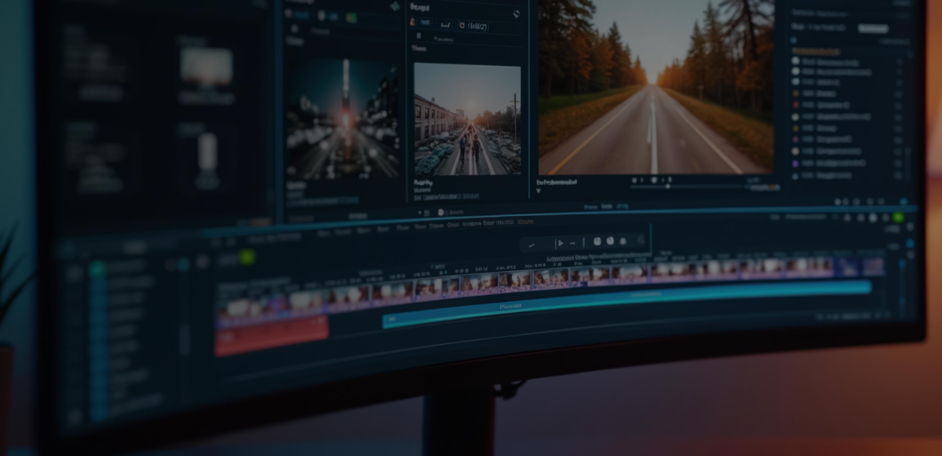Click the scrubber handle below the road preview
The width and height of the screenshot is (942, 456).
tap(668, 186)
